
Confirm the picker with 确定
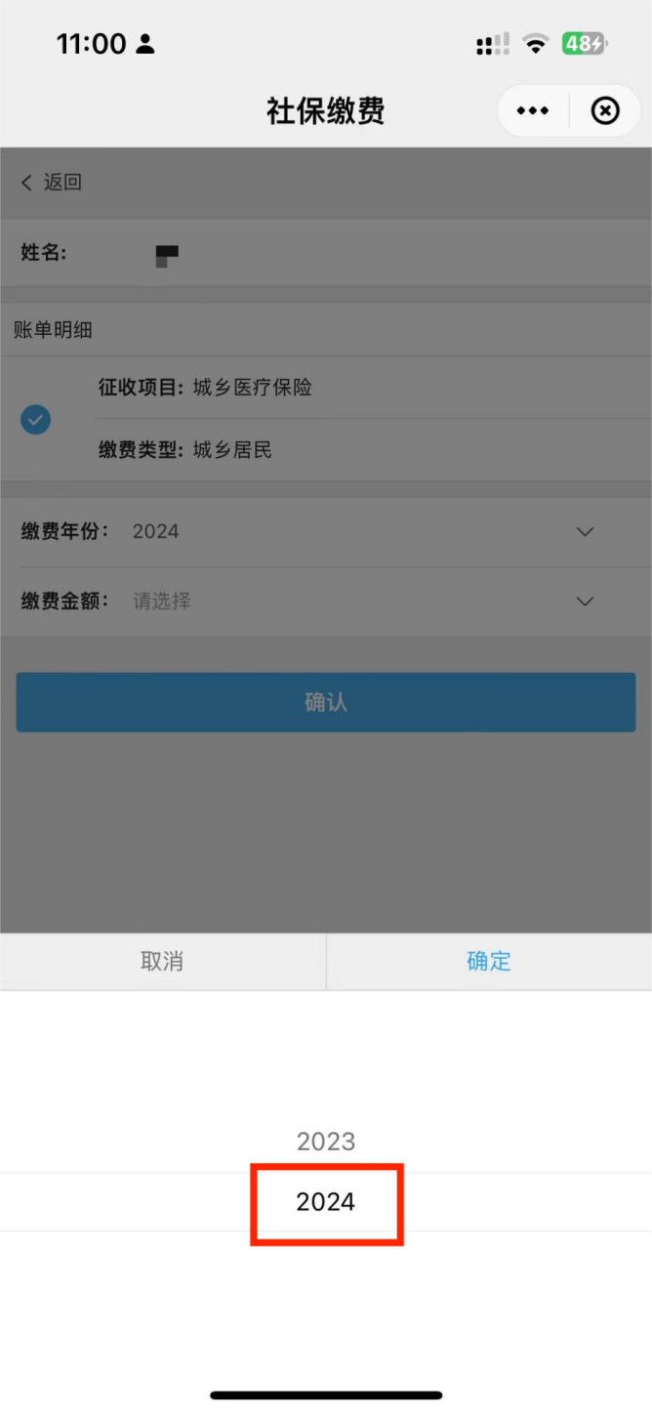pyautogui.click(x=489, y=961)
